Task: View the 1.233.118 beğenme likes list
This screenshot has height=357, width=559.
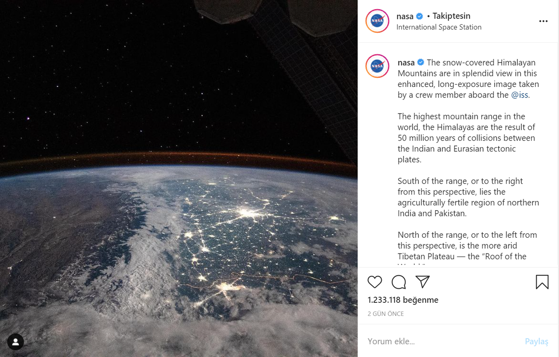Action: pos(403,300)
